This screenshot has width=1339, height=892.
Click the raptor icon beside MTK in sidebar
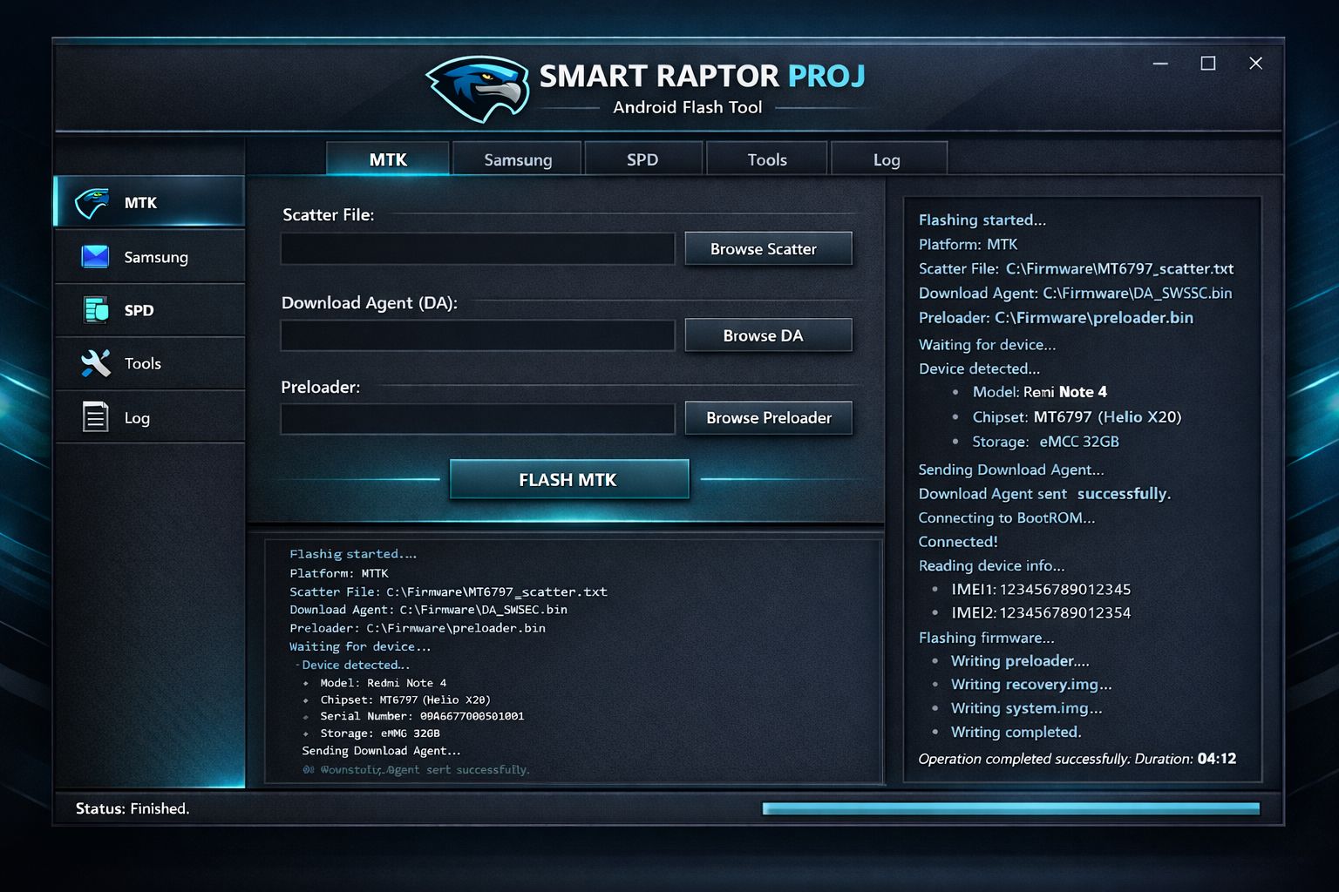[x=92, y=203]
